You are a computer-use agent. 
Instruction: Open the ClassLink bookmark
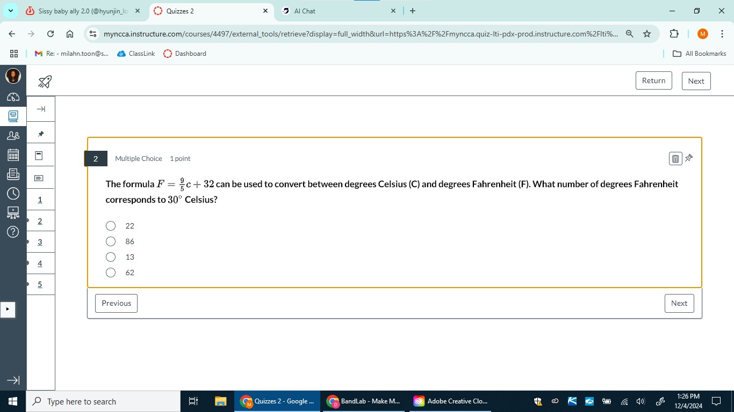coord(136,54)
